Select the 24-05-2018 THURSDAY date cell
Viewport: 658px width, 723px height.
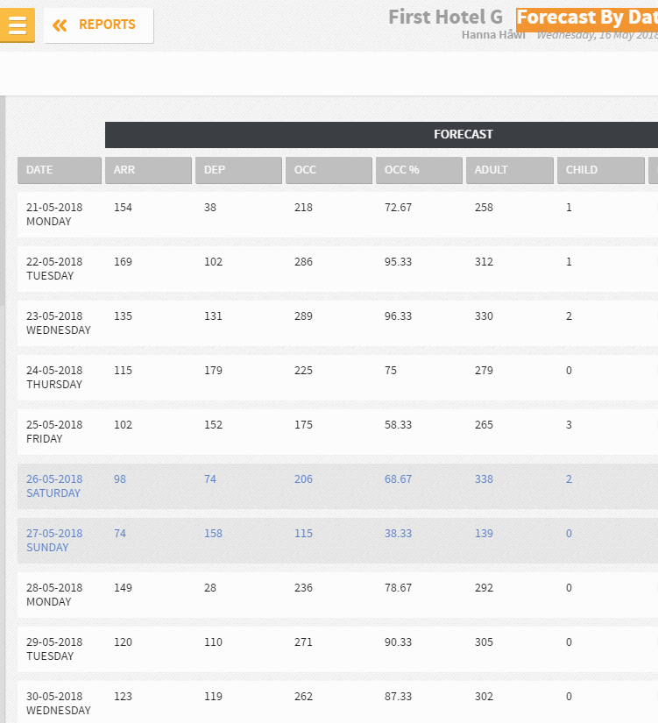pyautogui.click(x=54, y=378)
